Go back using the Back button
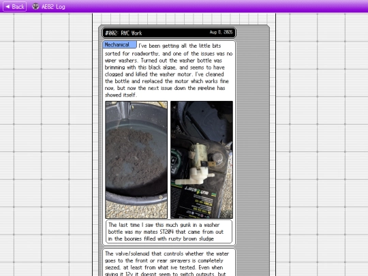Image resolution: width=368 pixels, height=276 pixels. pos(14,7)
